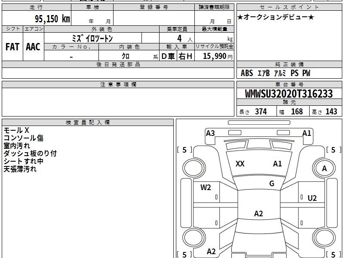This screenshot has height=258, width=344.
Task: Select the 右H steering value
Action: pos(186,56)
